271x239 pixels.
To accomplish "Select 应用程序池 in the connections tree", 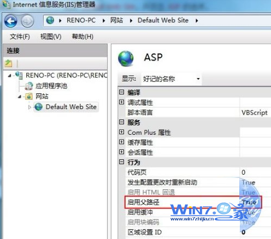I will click(51, 86).
